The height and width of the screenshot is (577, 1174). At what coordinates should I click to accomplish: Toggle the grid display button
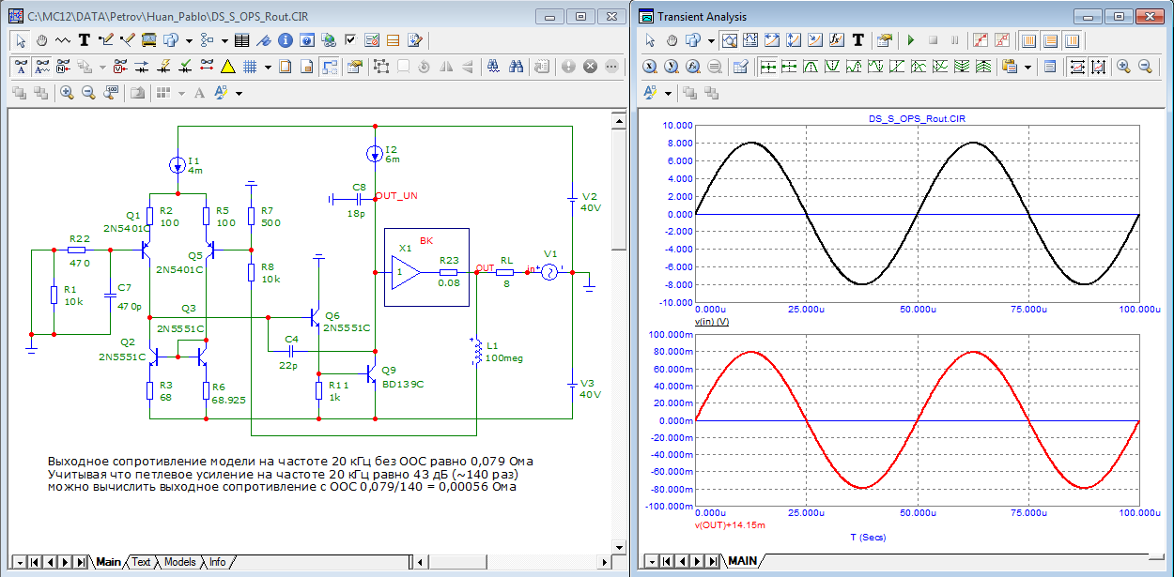(250, 67)
